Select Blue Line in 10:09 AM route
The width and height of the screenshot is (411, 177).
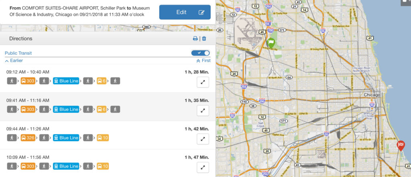point(66,166)
